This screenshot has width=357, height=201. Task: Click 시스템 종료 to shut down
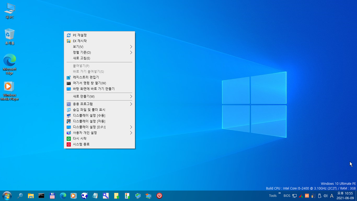point(99,144)
